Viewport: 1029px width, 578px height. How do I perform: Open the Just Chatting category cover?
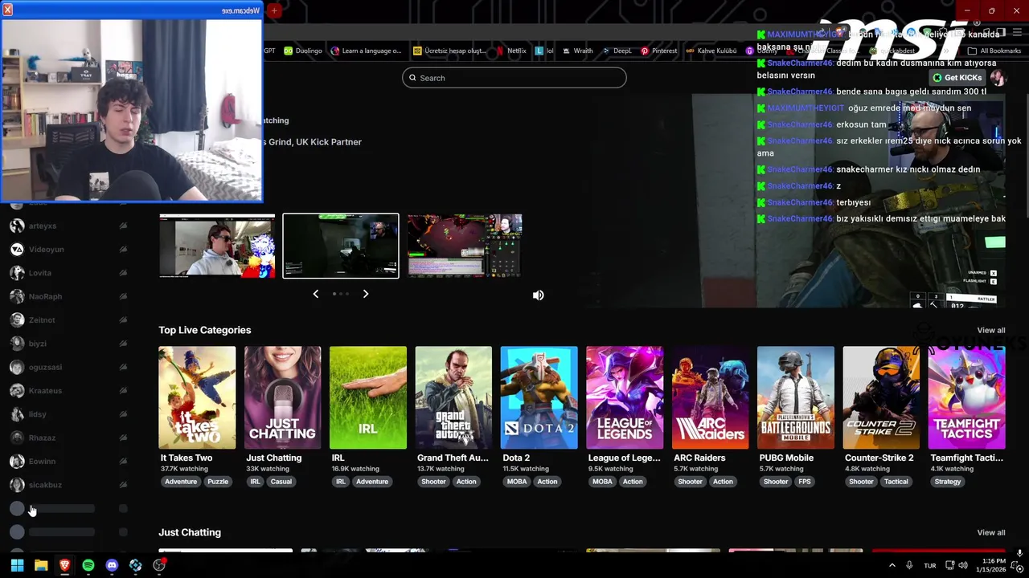[282, 397]
